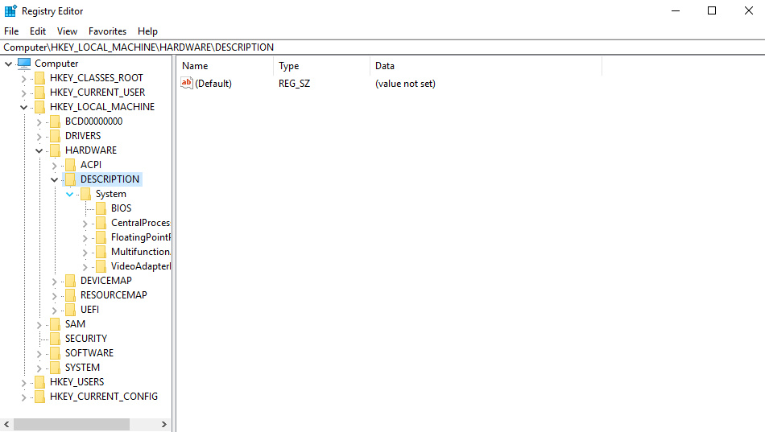Image resolution: width=765 pixels, height=432 pixels.
Task: Click the RESOURCEMAP folder icon
Action: (x=71, y=295)
